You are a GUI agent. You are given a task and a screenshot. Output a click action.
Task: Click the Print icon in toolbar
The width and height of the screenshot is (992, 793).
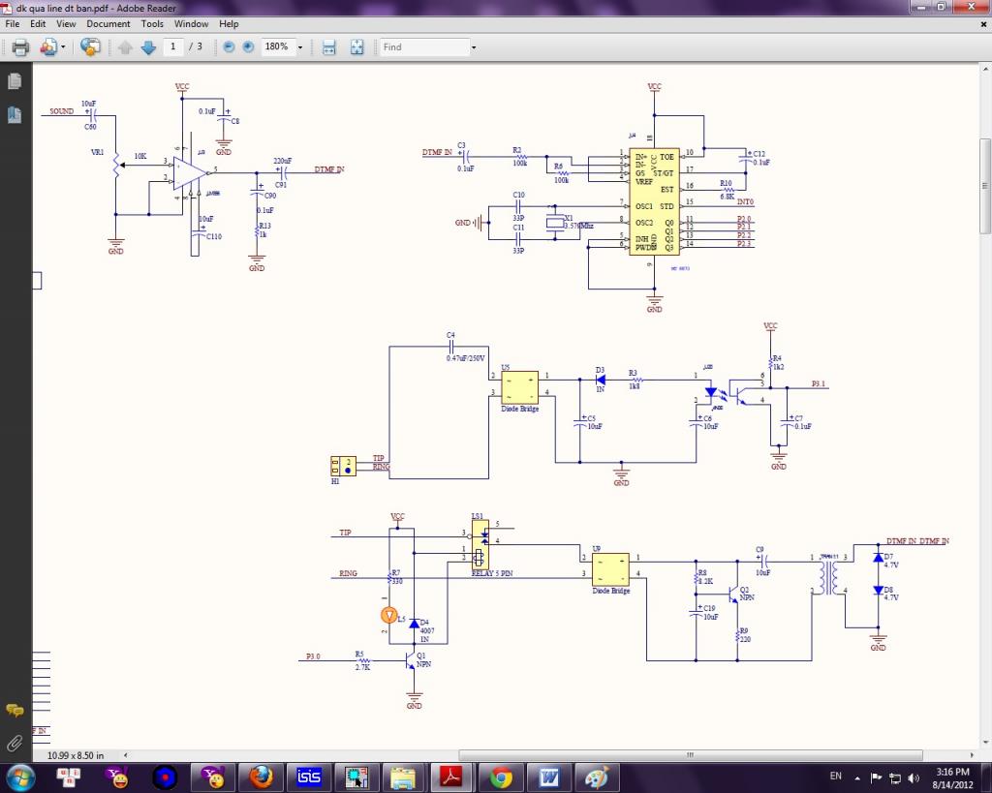[20, 46]
